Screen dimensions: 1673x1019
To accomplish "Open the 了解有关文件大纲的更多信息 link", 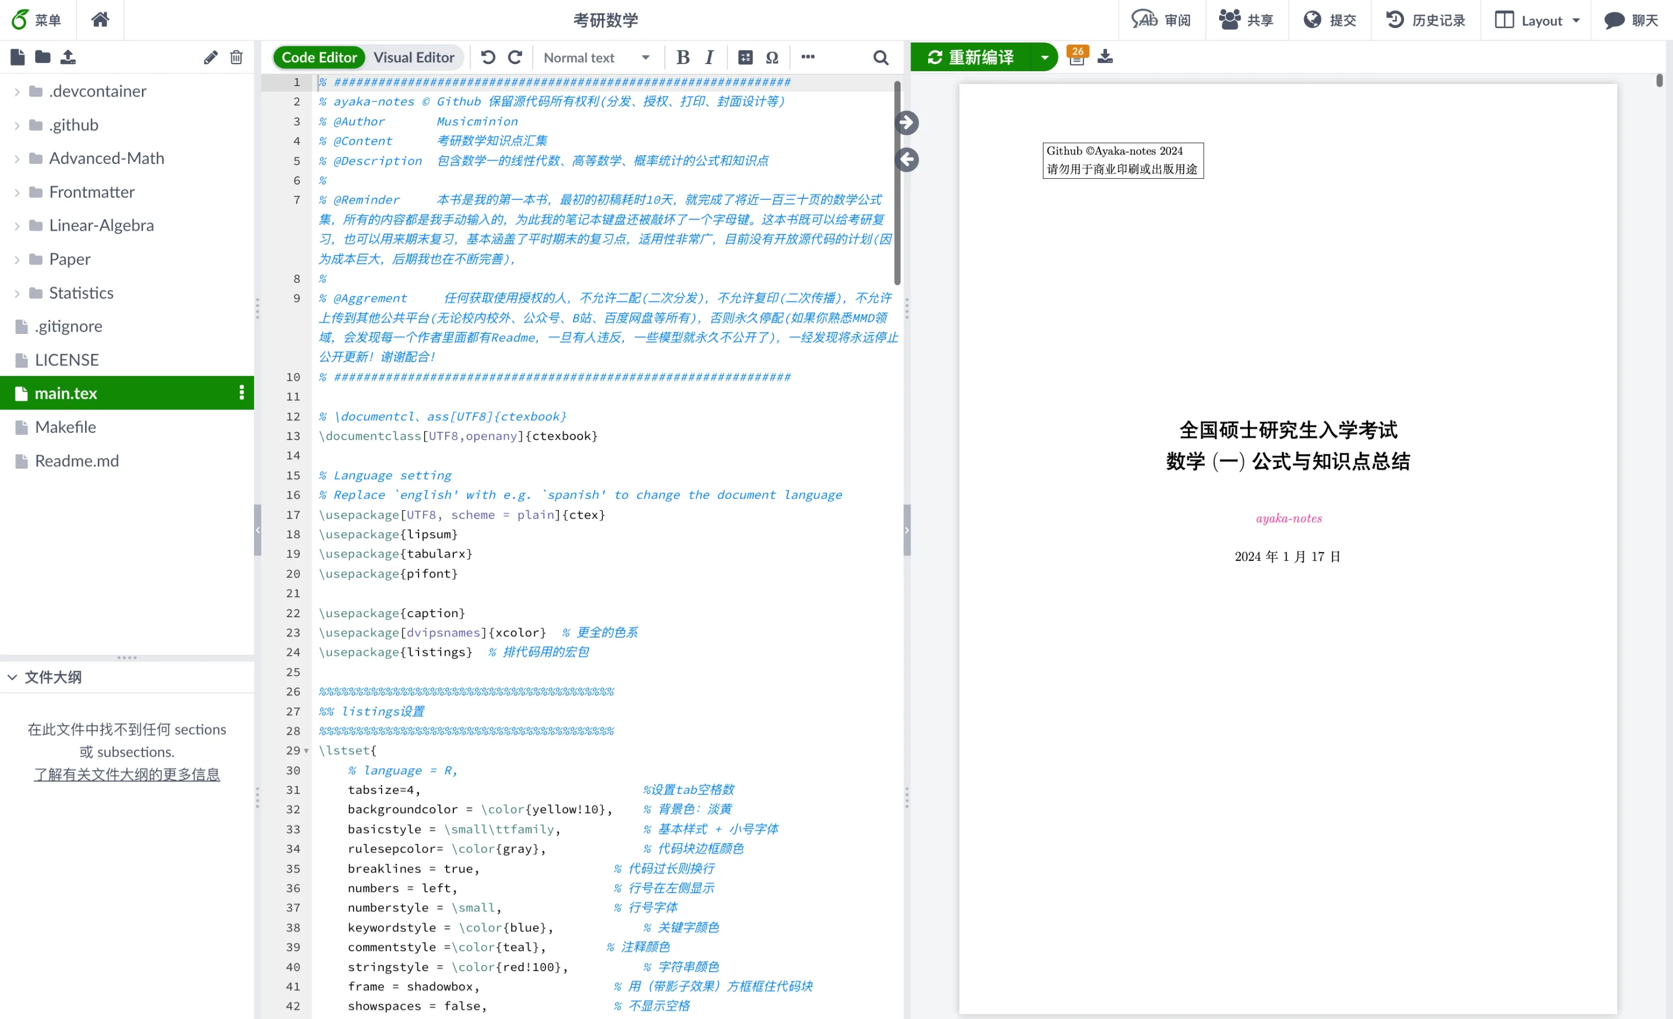I will click(x=127, y=774).
